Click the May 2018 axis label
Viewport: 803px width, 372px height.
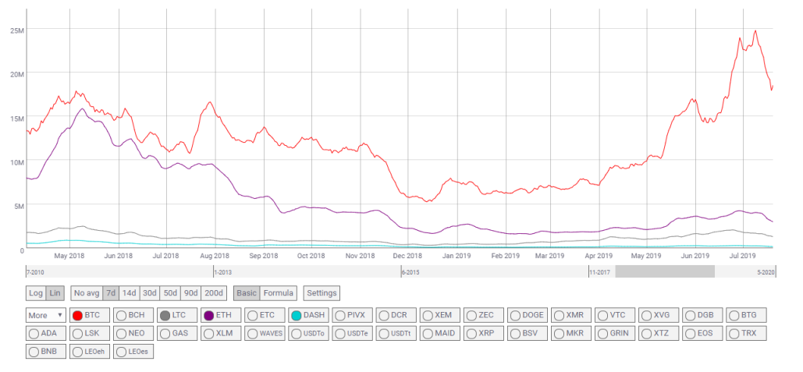pyautogui.click(x=69, y=255)
